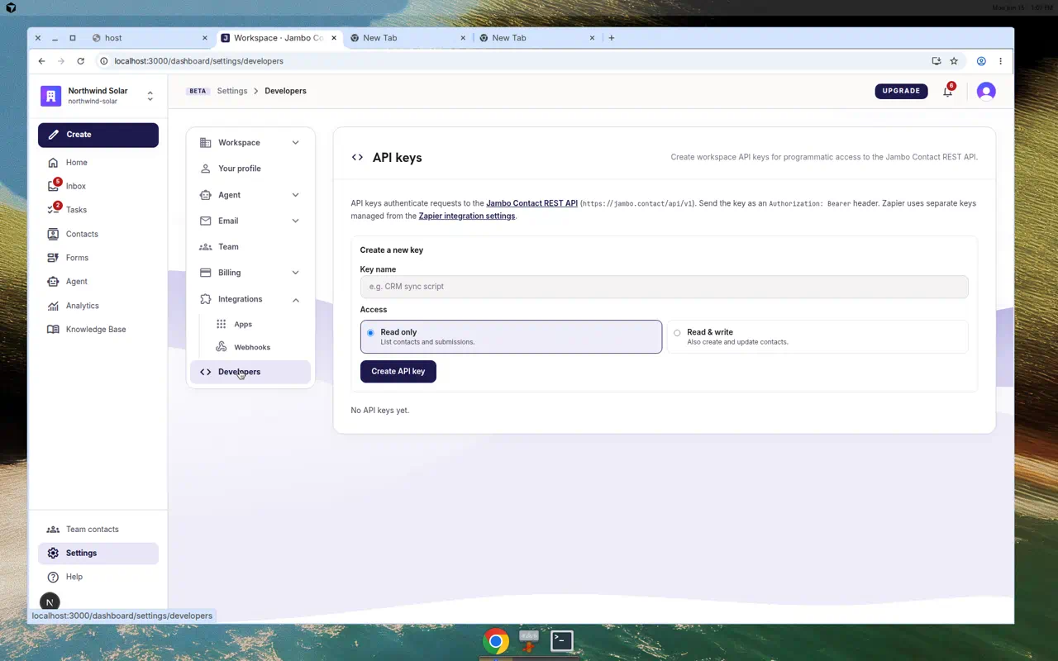The image size is (1058, 661).
Task: Open the Team contacts icon
Action: click(53, 530)
